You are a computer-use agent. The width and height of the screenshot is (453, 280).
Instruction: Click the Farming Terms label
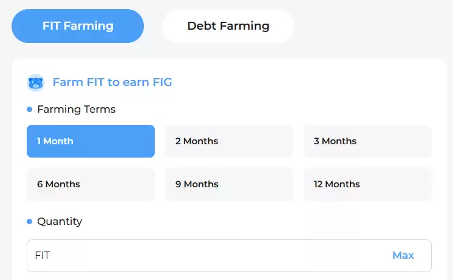point(77,109)
